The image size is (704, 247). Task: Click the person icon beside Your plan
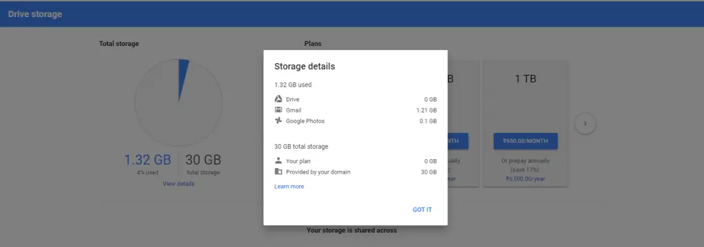tap(278, 161)
